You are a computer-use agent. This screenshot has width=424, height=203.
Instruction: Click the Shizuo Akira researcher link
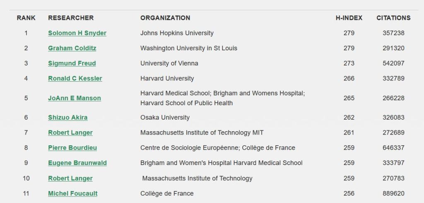[x=67, y=118]
